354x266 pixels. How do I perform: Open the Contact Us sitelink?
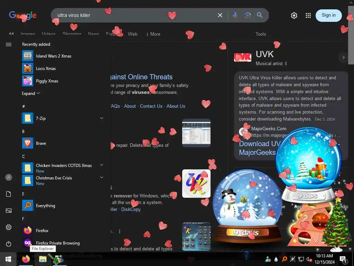tap(151, 106)
